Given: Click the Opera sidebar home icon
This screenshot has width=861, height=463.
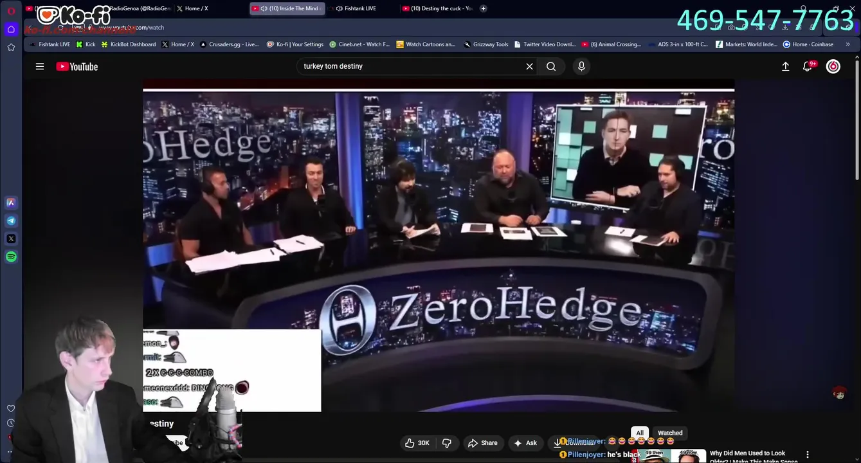Looking at the screenshot, I should (x=11, y=29).
